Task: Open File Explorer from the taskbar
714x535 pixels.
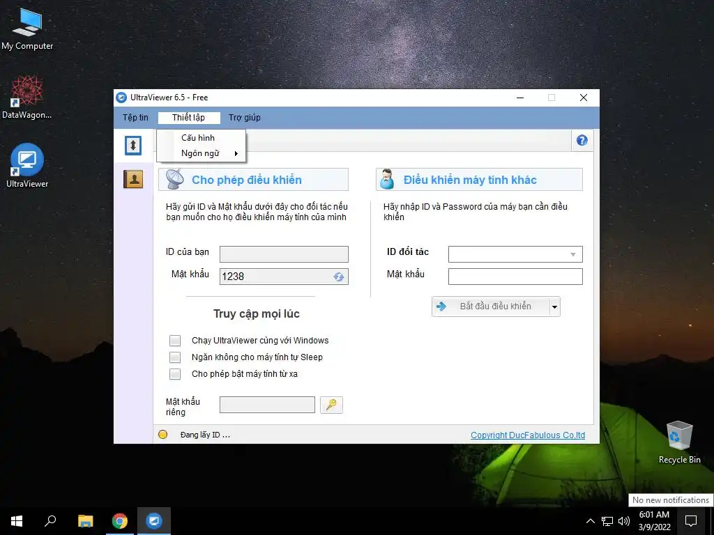Action: [85, 521]
